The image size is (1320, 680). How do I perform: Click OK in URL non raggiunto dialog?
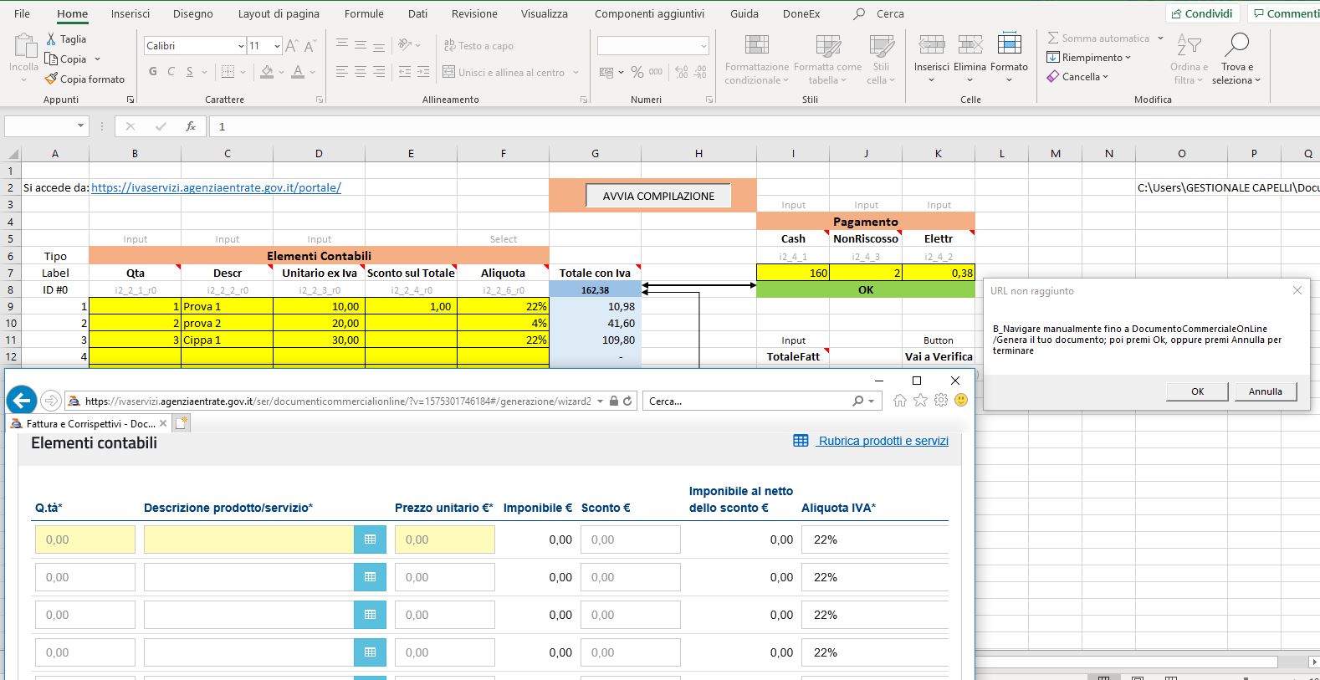tap(1197, 391)
